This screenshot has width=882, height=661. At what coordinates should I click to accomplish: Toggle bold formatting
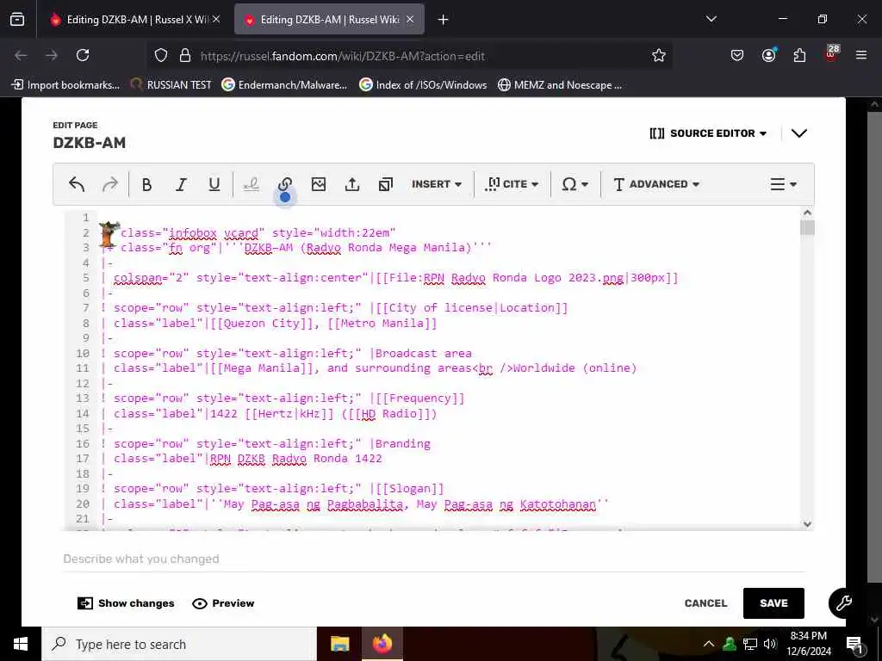coord(146,184)
